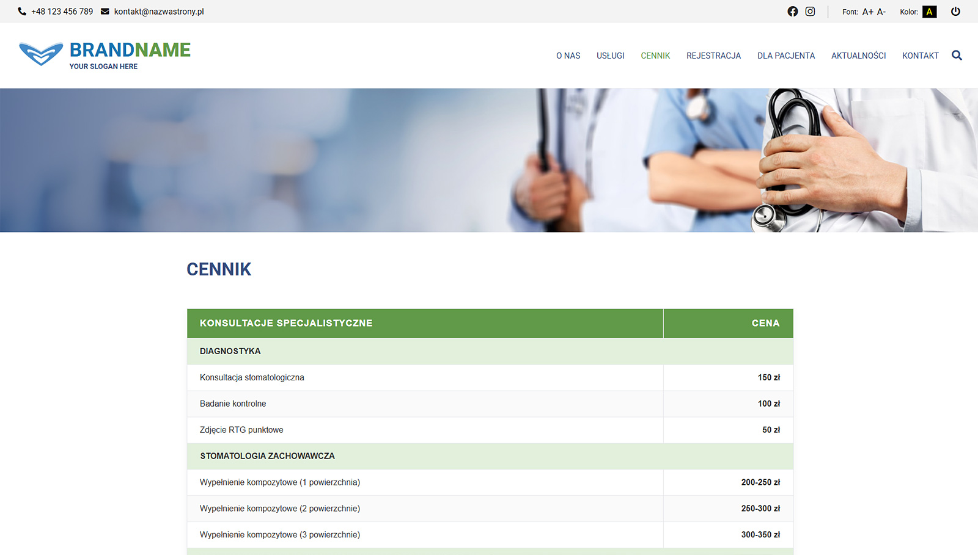Navigate to AKTUALNOŚCI

click(858, 56)
